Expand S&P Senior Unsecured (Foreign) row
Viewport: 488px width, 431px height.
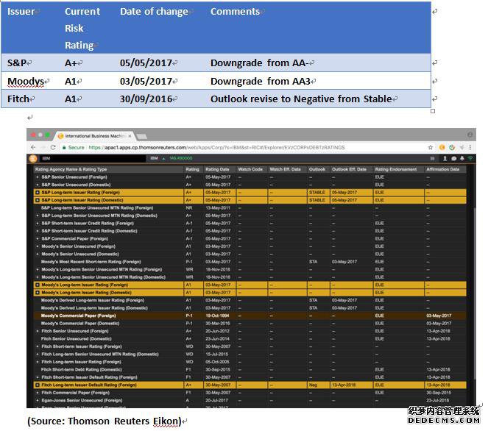point(38,177)
